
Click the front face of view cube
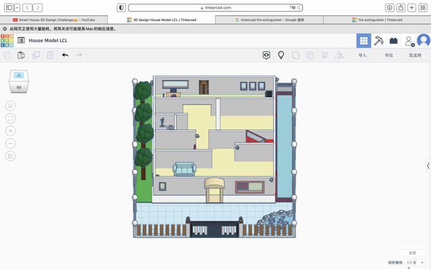click(x=19, y=87)
